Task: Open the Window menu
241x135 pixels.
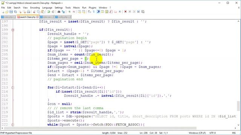Action: (x=103, y=7)
